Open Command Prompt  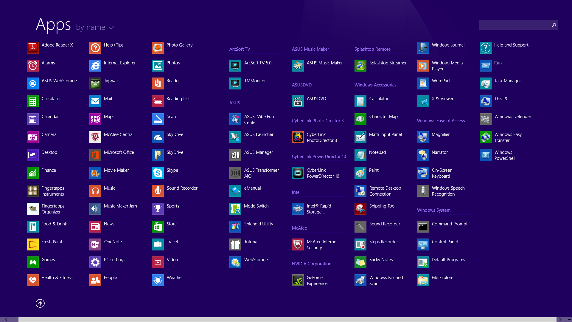[x=450, y=224]
